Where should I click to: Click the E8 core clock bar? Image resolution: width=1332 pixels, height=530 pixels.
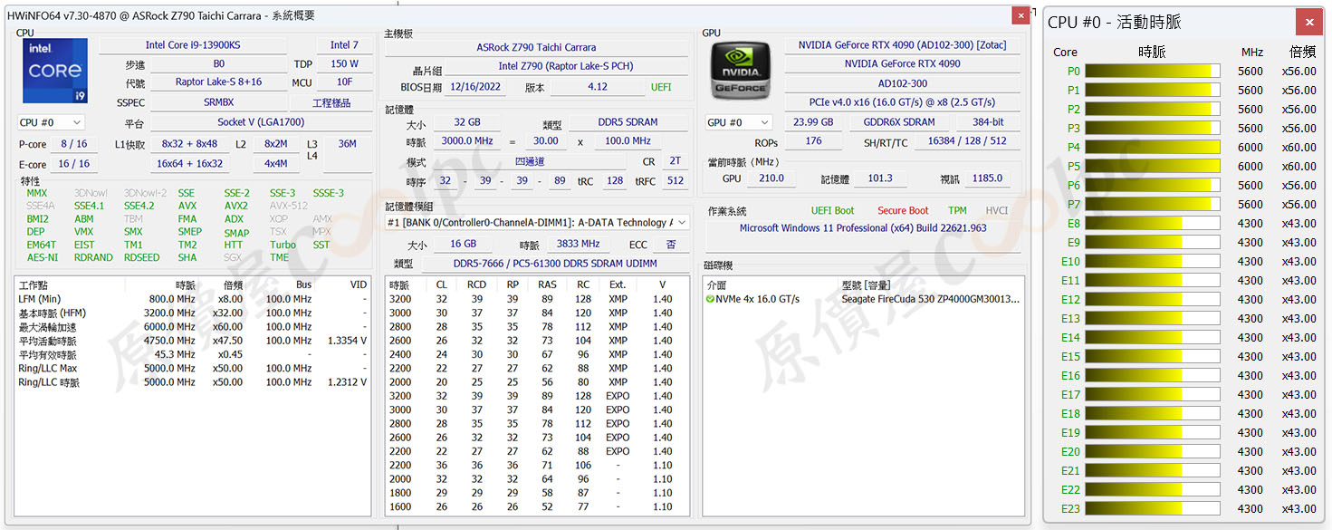point(1152,223)
